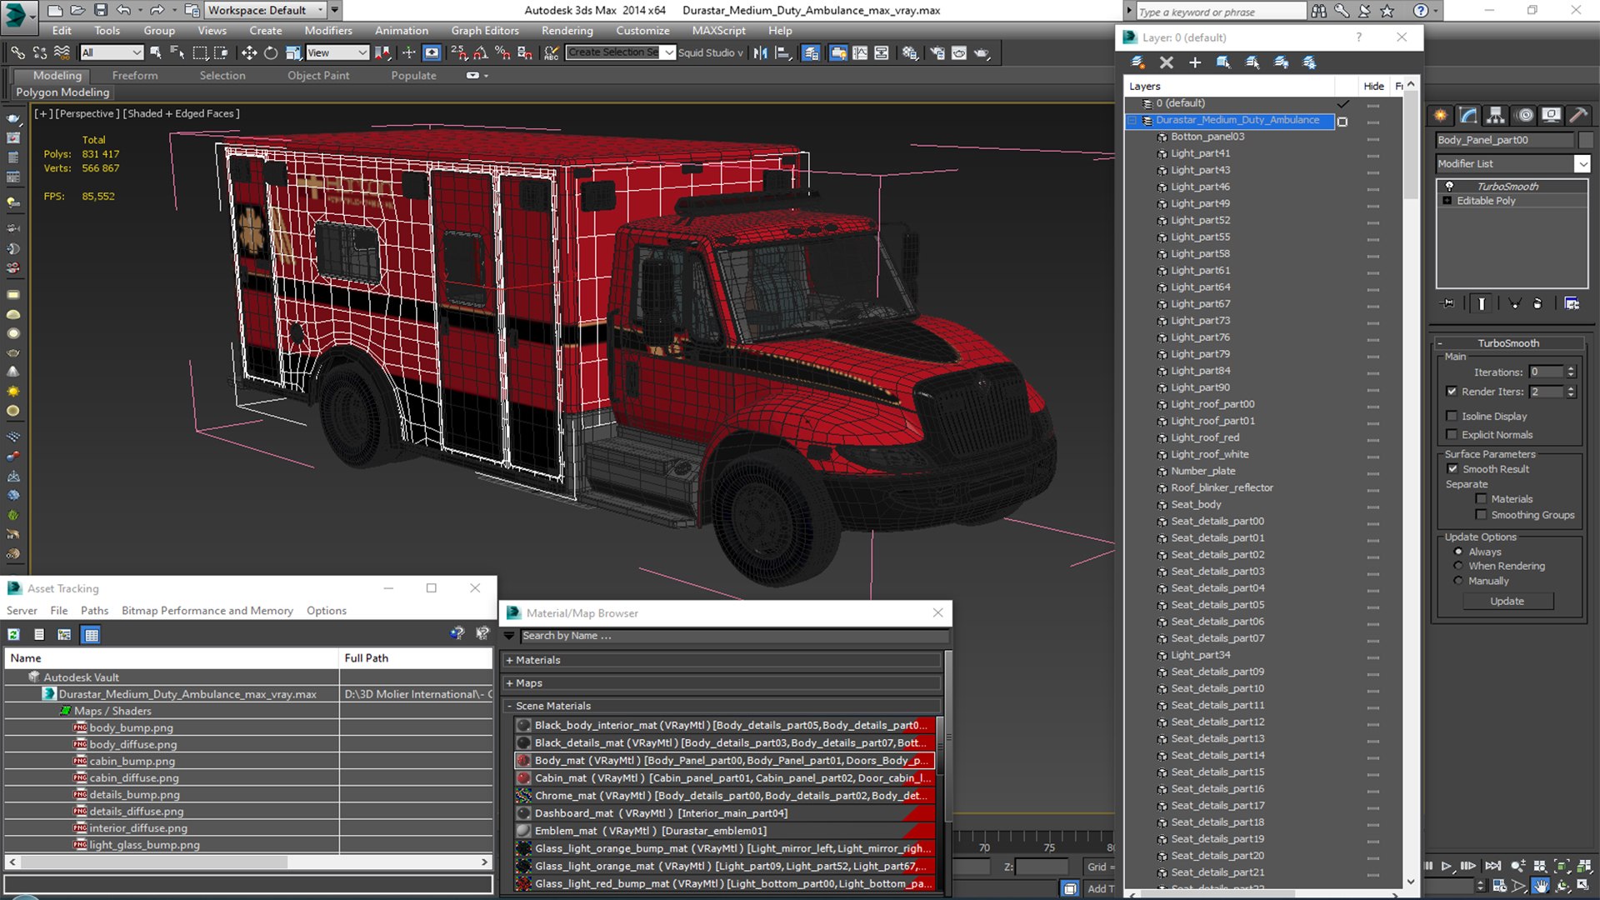Image resolution: width=1600 pixels, height=900 pixels.
Task: Select the When Rendering update option
Action: (1458, 566)
